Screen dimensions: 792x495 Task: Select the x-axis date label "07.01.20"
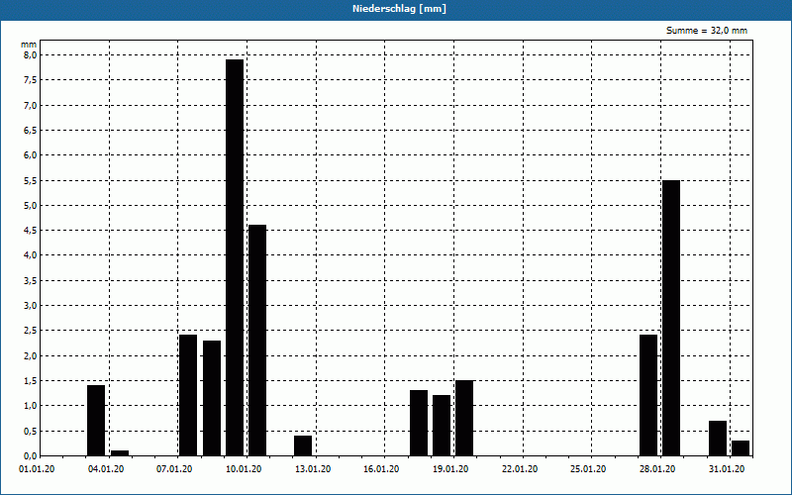174,469
